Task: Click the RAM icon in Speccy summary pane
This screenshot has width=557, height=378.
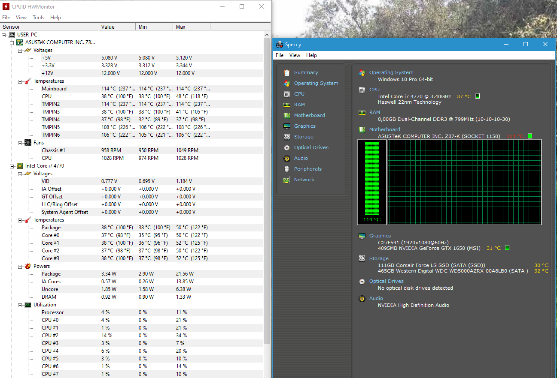Action: [362, 113]
